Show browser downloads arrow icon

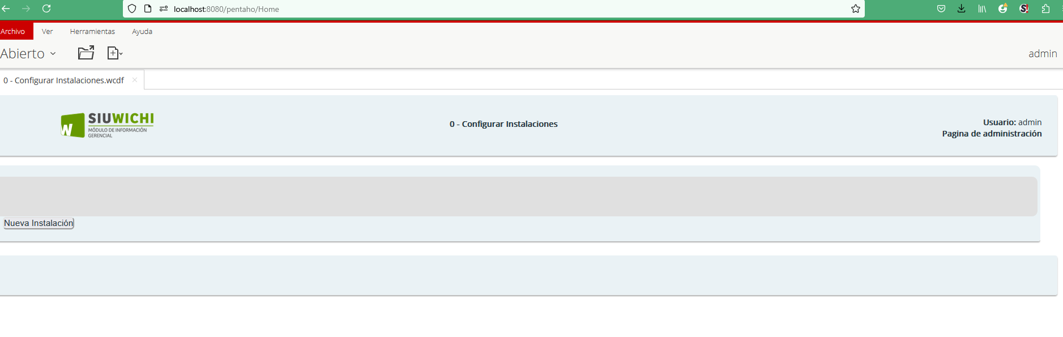point(962,8)
